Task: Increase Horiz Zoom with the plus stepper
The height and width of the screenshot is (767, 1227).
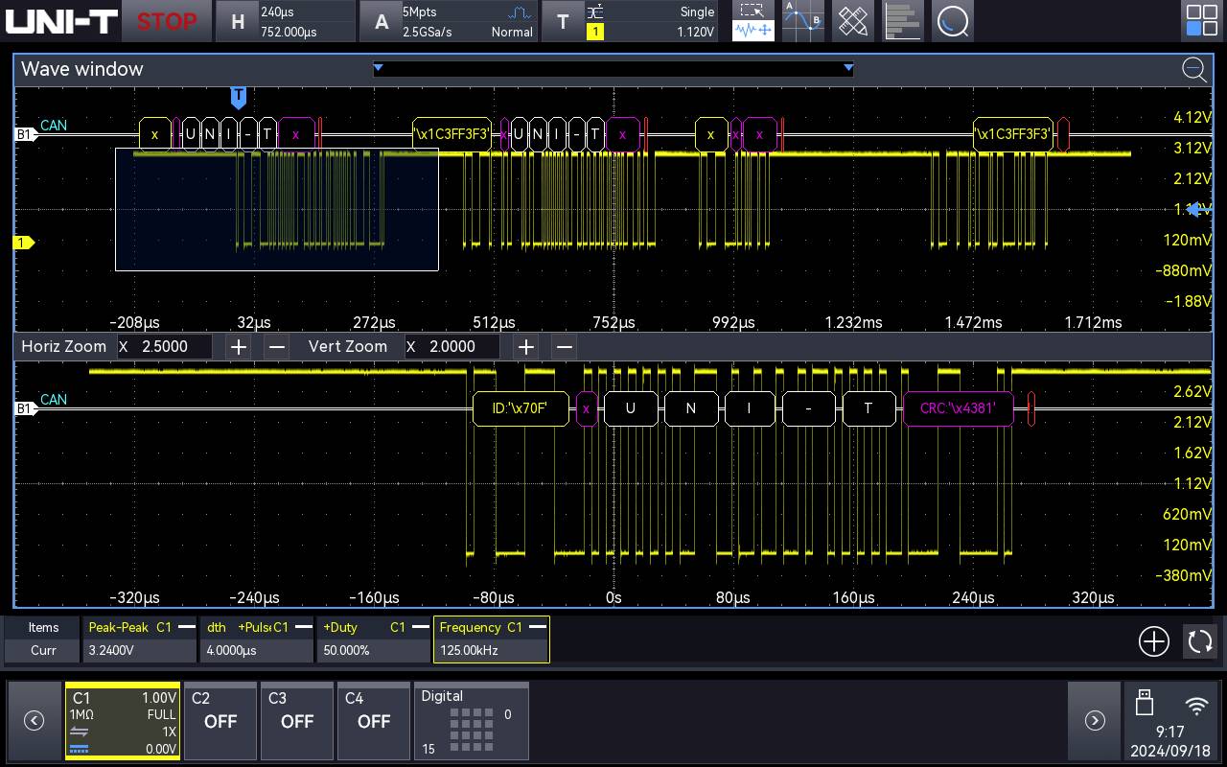Action: [x=238, y=346]
